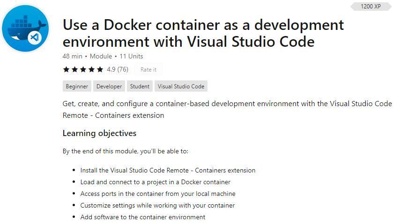Click the module description paragraph
This screenshot has width=407, height=223.
227,109
